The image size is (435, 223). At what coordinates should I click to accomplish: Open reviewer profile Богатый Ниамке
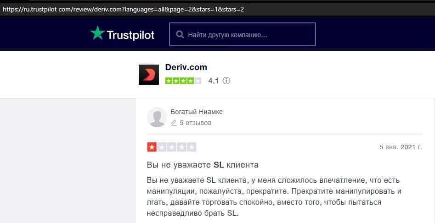click(197, 112)
